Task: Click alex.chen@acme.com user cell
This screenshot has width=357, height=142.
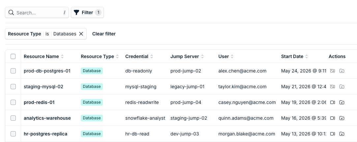Action: [x=242, y=71]
